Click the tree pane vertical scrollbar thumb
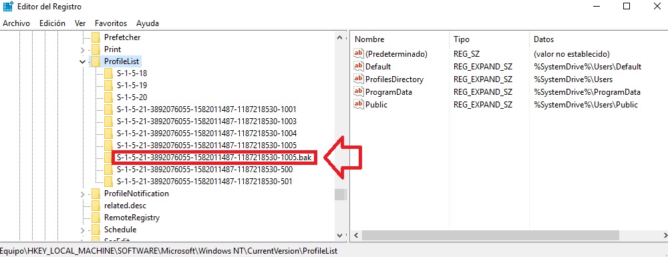Screen dimensions: 668x257 click(x=339, y=194)
